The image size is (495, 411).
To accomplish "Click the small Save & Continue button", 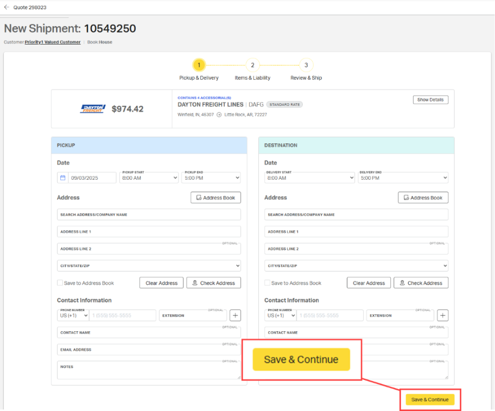I will pyautogui.click(x=430, y=400).
